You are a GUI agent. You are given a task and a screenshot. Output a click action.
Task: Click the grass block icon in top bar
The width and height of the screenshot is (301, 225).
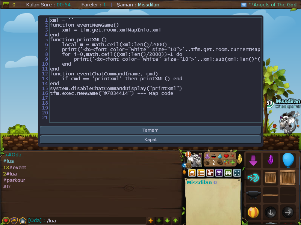pyautogui.click(x=6, y=5)
